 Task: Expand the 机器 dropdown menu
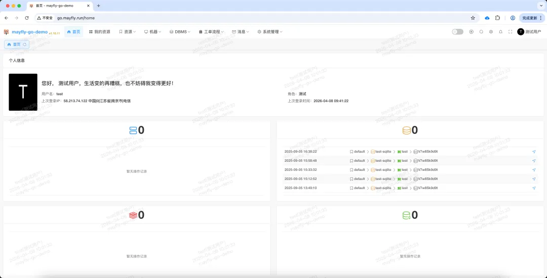click(152, 32)
